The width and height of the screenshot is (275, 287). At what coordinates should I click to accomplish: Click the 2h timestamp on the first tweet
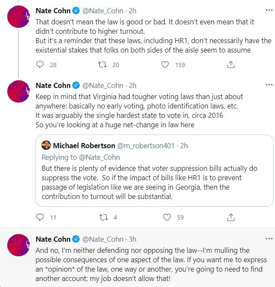click(x=132, y=11)
